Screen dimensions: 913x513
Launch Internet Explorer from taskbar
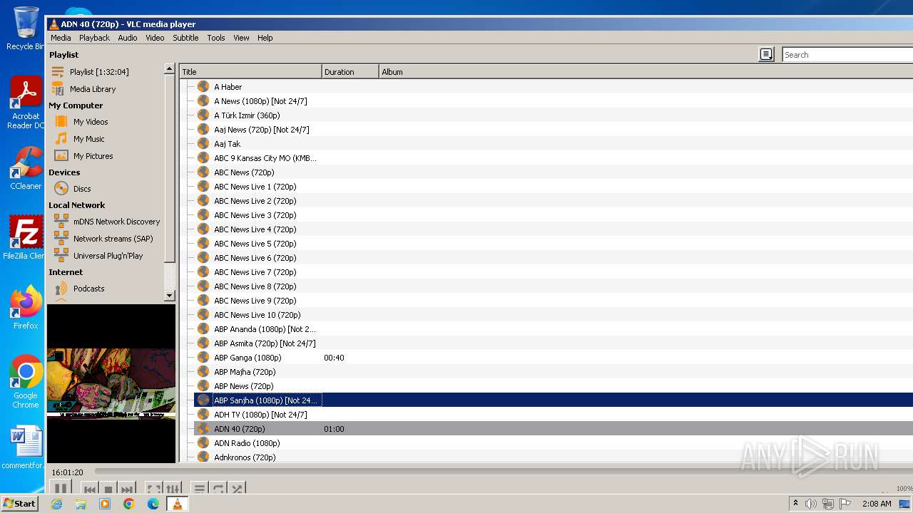(56, 504)
